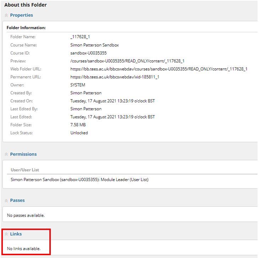This screenshot has height=258, width=260.
Task: Click the Links section heading
Action: [16, 234]
